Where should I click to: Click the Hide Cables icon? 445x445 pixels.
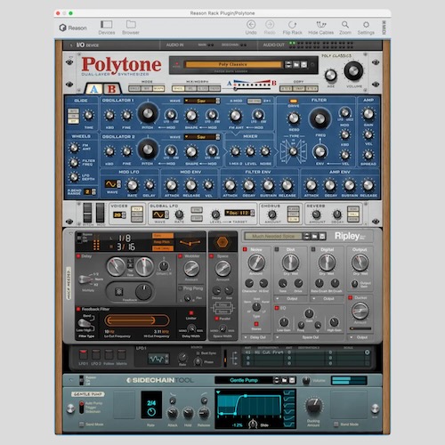(x=321, y=24)
